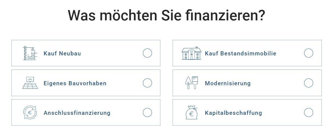Click the euro money bag Kapitalbeschaffung icon
Viewport: 330px width, 136px height.
pos(191,112)
